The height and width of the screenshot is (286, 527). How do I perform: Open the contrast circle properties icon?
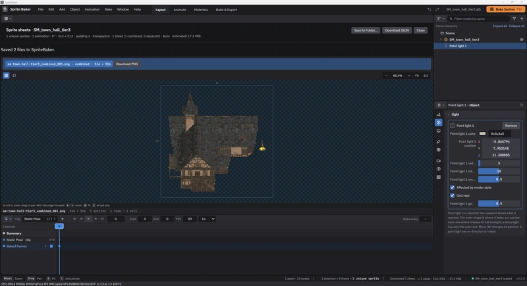coord(439,169)
